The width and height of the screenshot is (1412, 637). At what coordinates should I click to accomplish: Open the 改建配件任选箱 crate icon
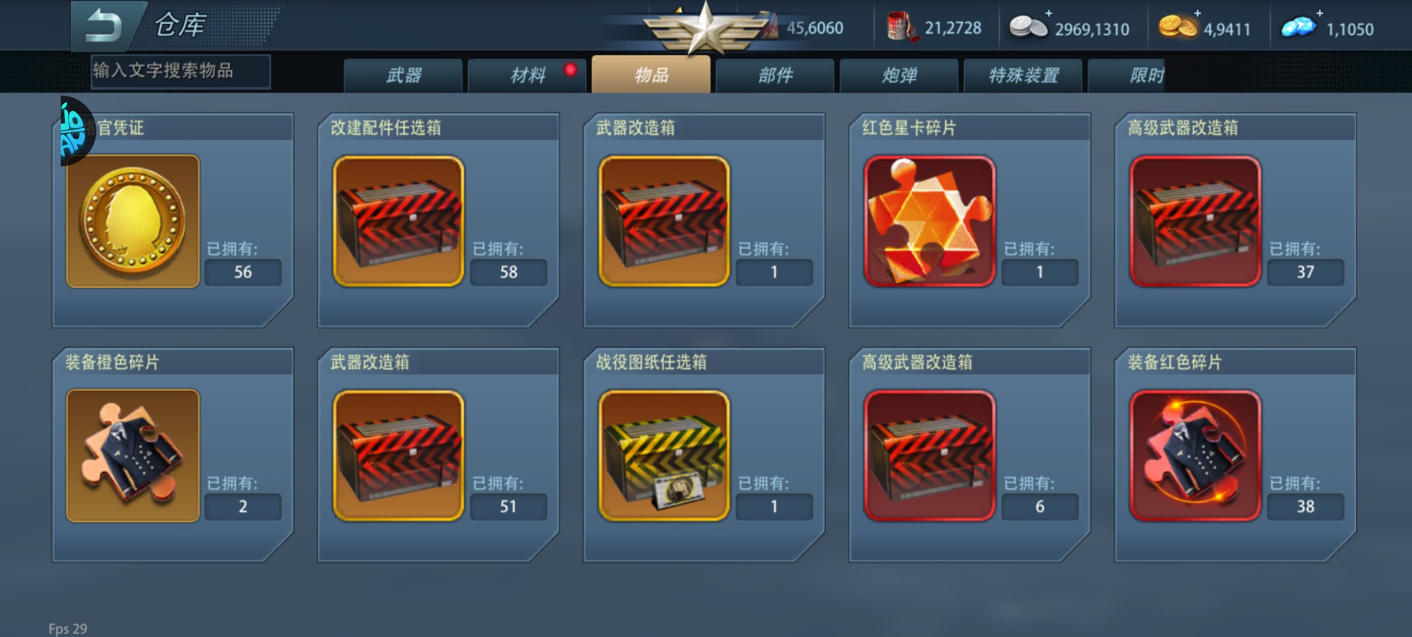(398, 222)
